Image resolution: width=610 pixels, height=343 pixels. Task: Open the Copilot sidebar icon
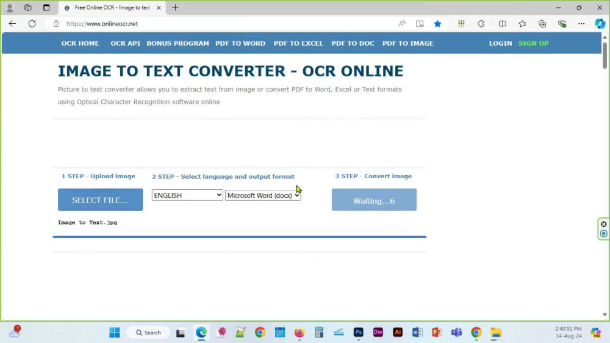tap(600, 24)
